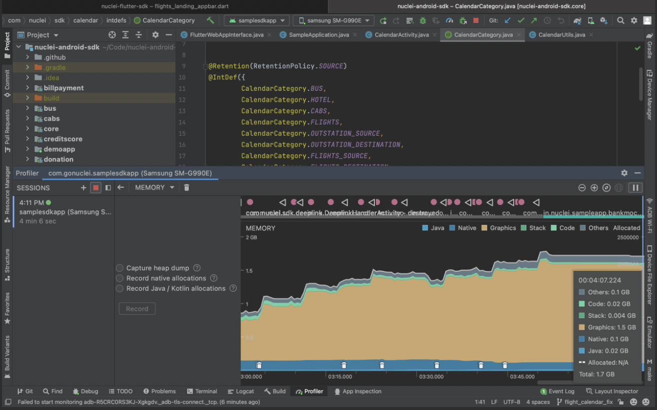Pause the live profiler timeline
Image resolution: width=657 pixels, height=410 pixels.
(x=635, y=188)
